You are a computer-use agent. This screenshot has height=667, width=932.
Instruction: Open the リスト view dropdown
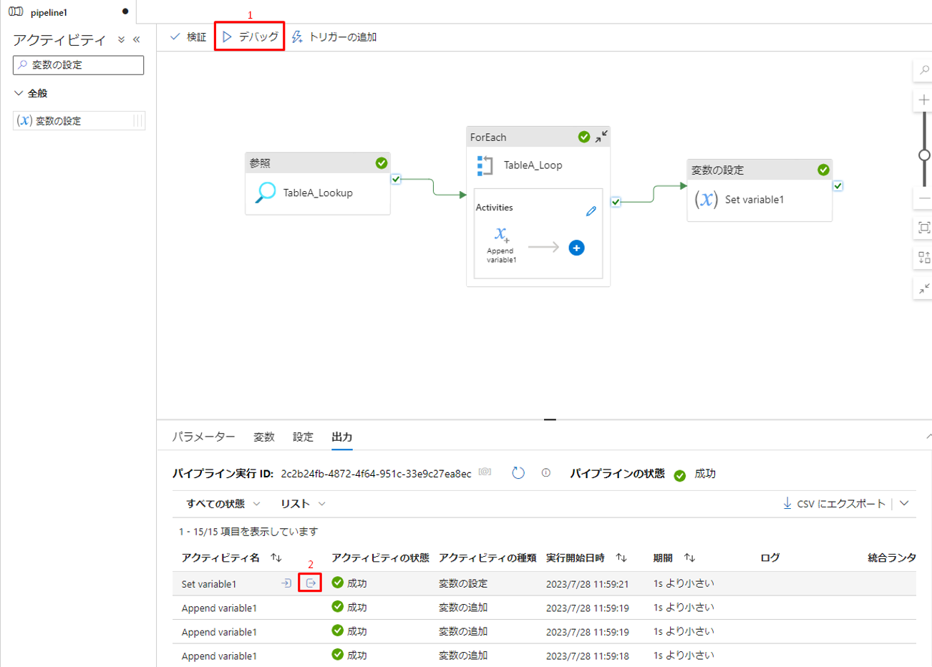tap(303, 504)
